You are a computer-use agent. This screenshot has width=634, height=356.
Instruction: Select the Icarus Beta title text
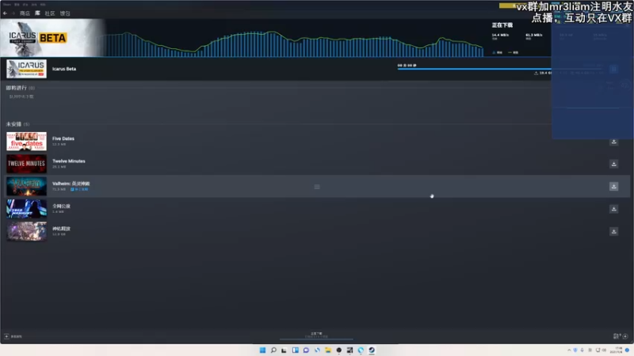[64, 69]
